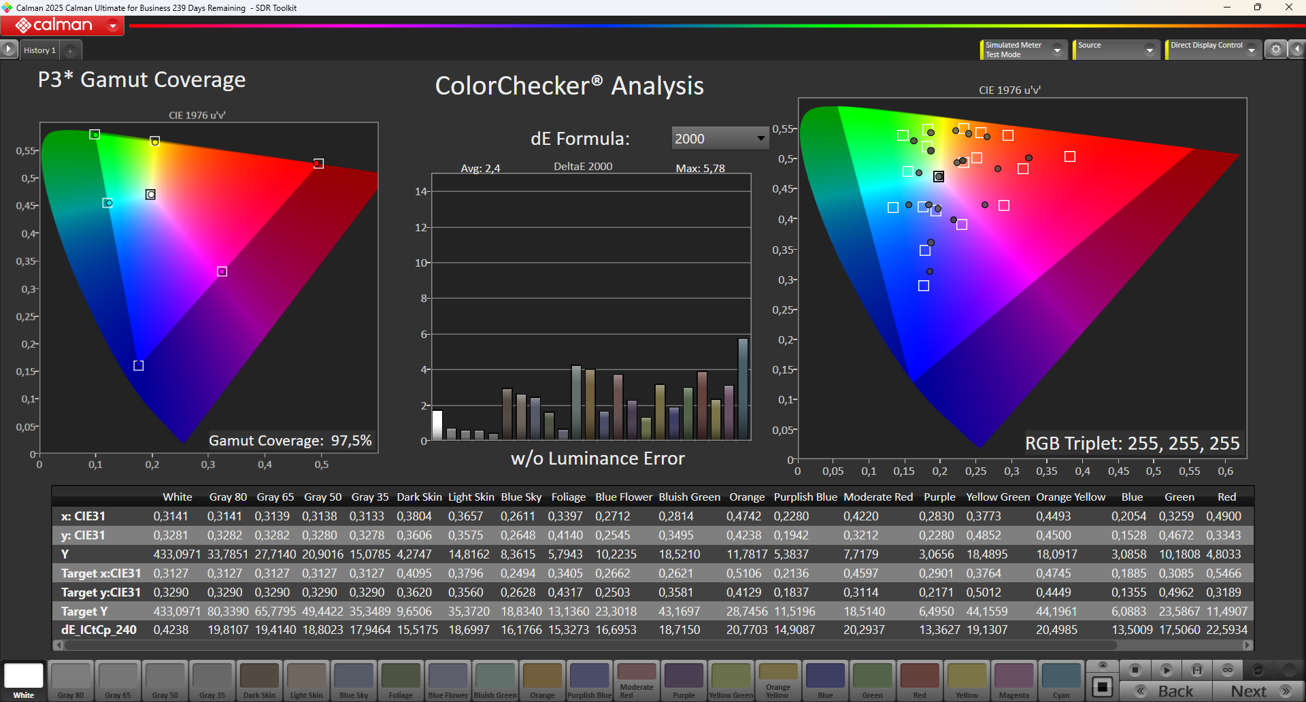Add a new history tab

[x=70, y=50]
